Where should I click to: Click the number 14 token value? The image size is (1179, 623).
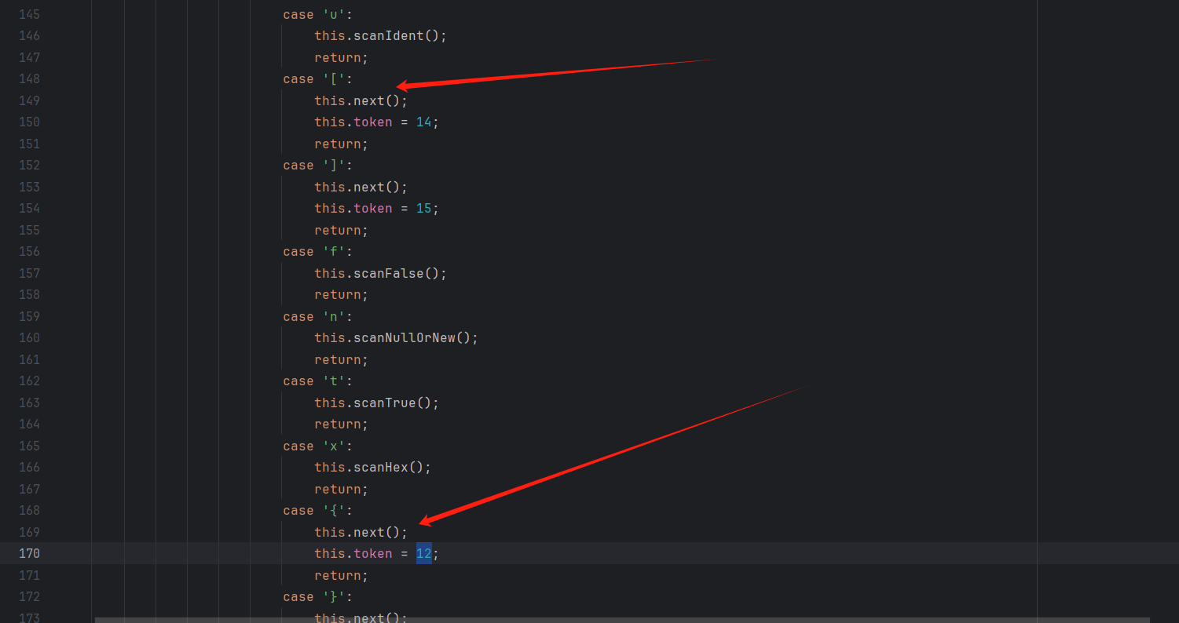click(x=424, y=122)
